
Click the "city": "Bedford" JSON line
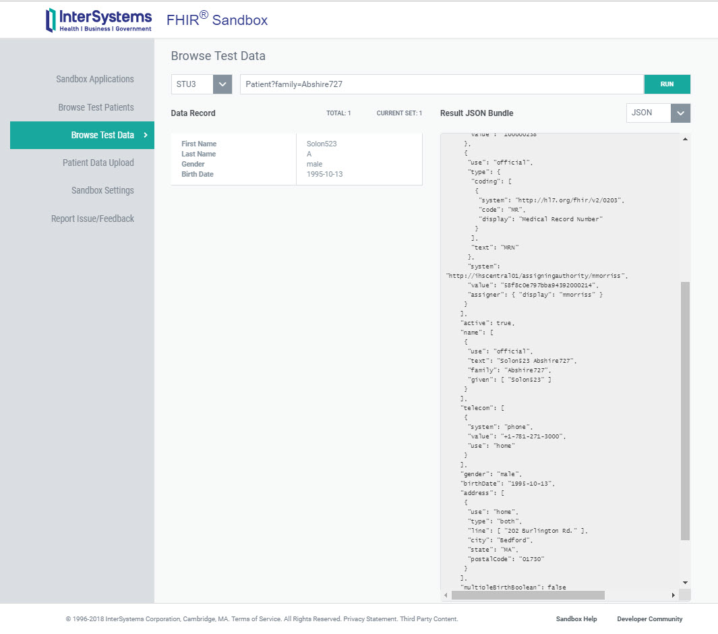tap(500, 540)
